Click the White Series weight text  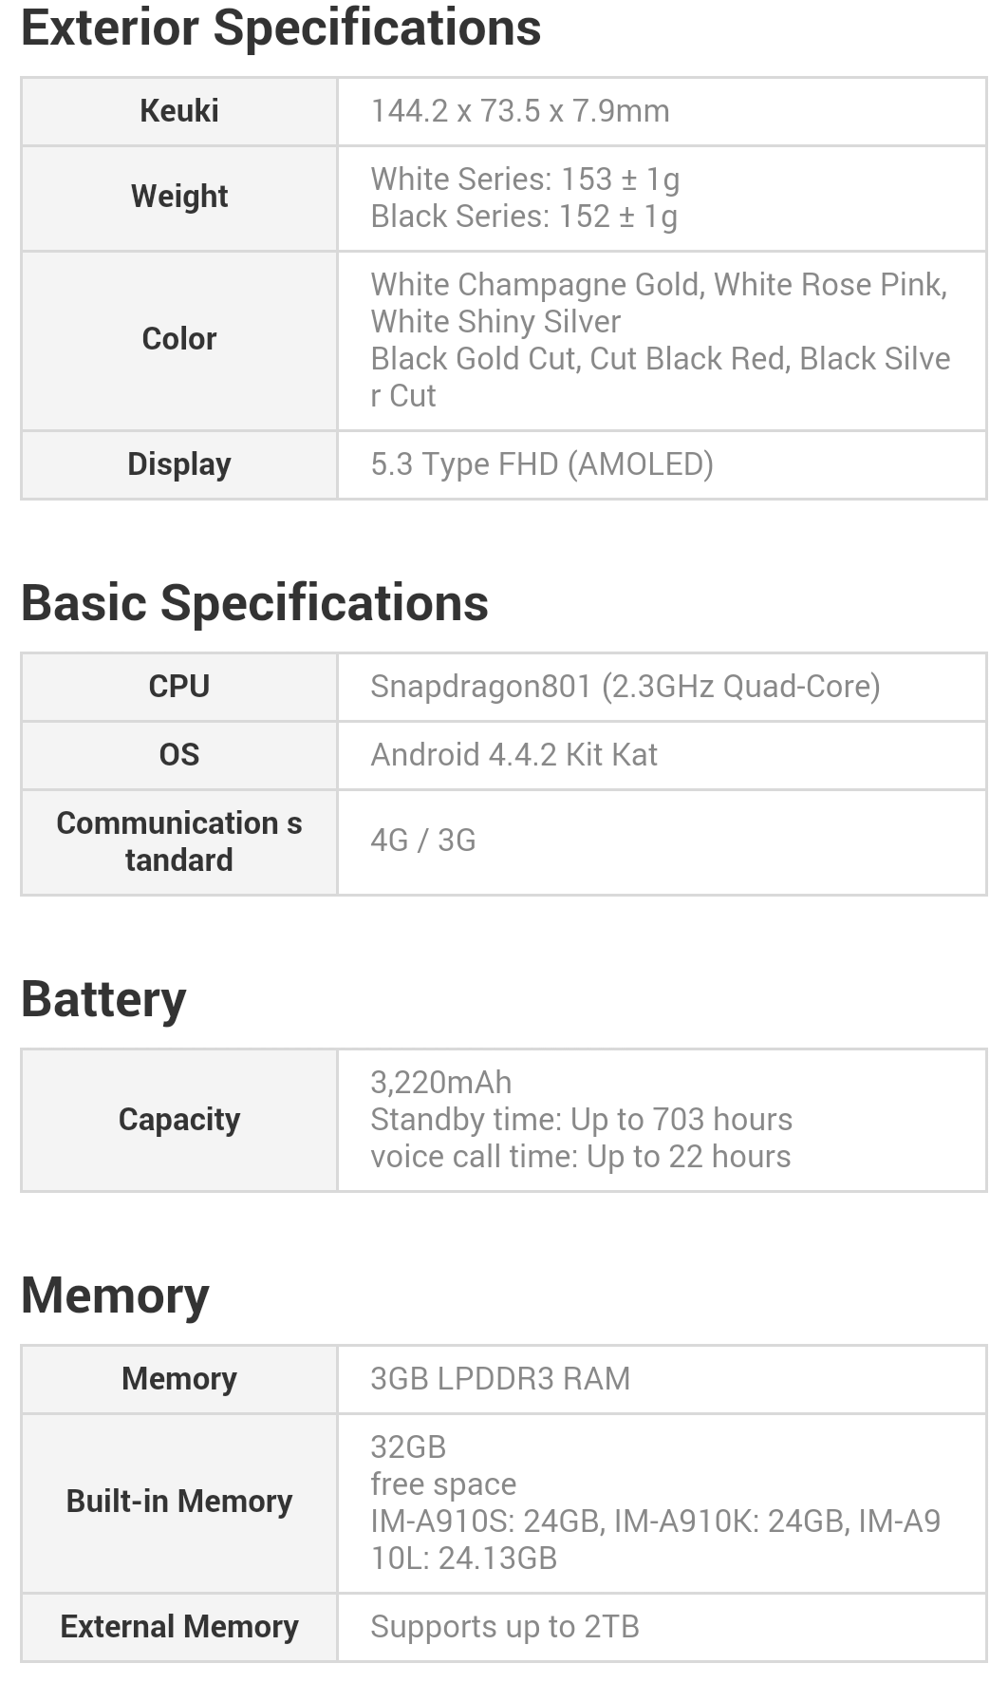(525, 179)
